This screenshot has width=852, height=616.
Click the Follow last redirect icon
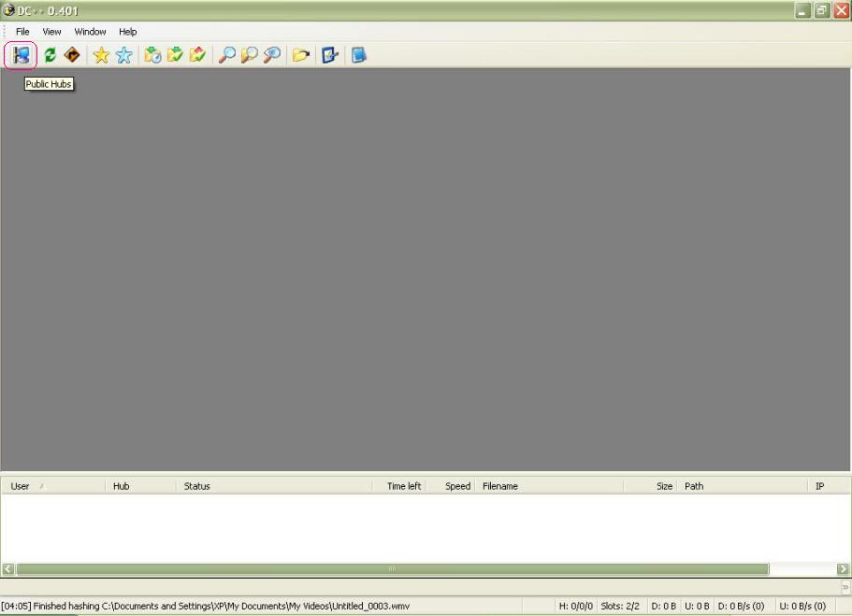click(x=72, y=55)
